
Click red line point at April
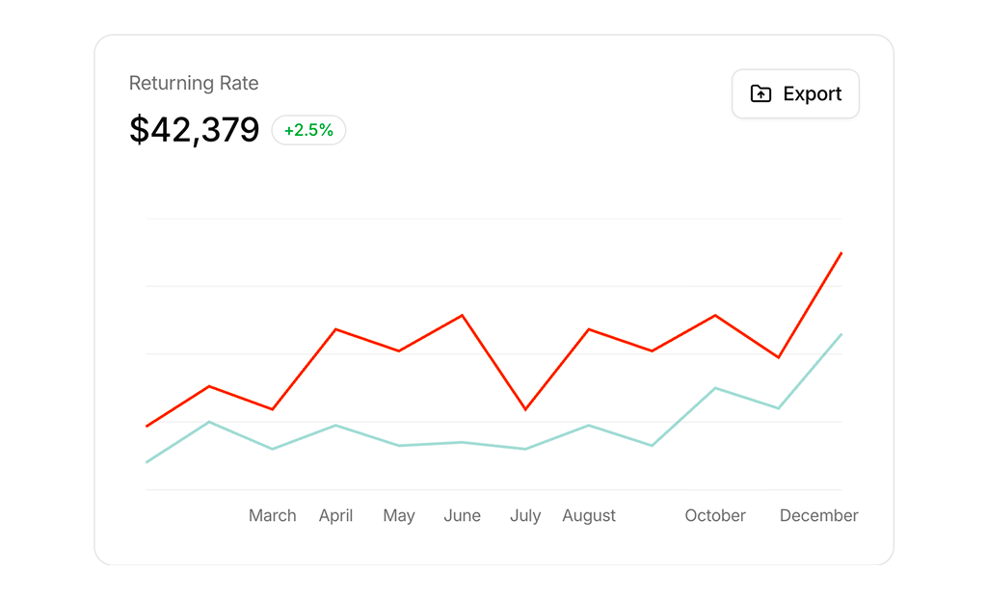coord(335,329)
